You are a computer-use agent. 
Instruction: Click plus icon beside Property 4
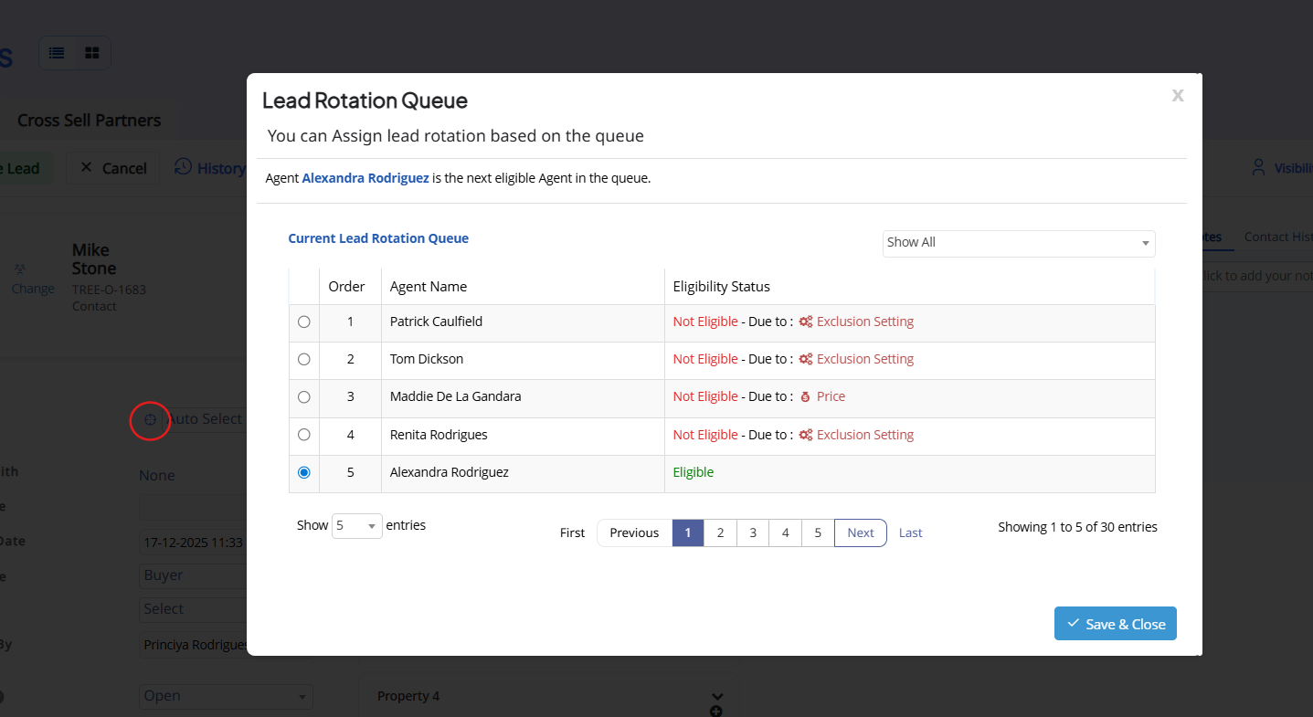coord(716,711)
